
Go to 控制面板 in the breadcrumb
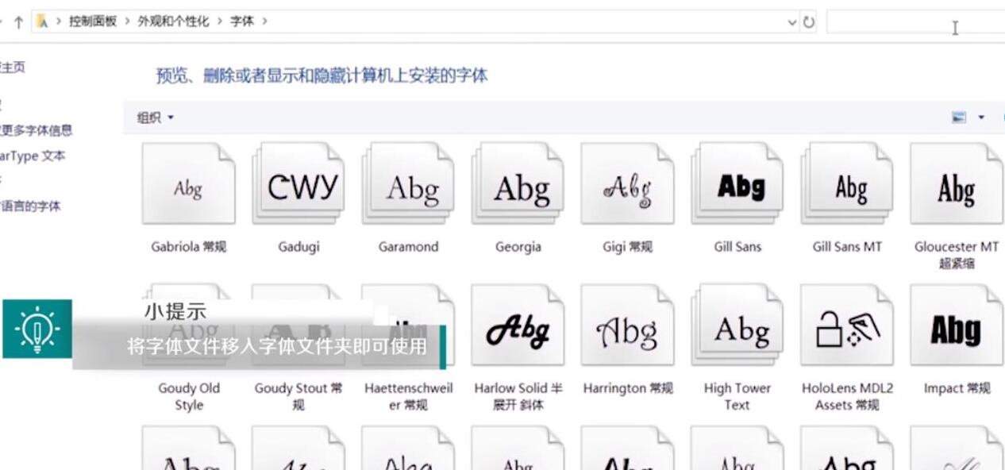tap(93, 21)
